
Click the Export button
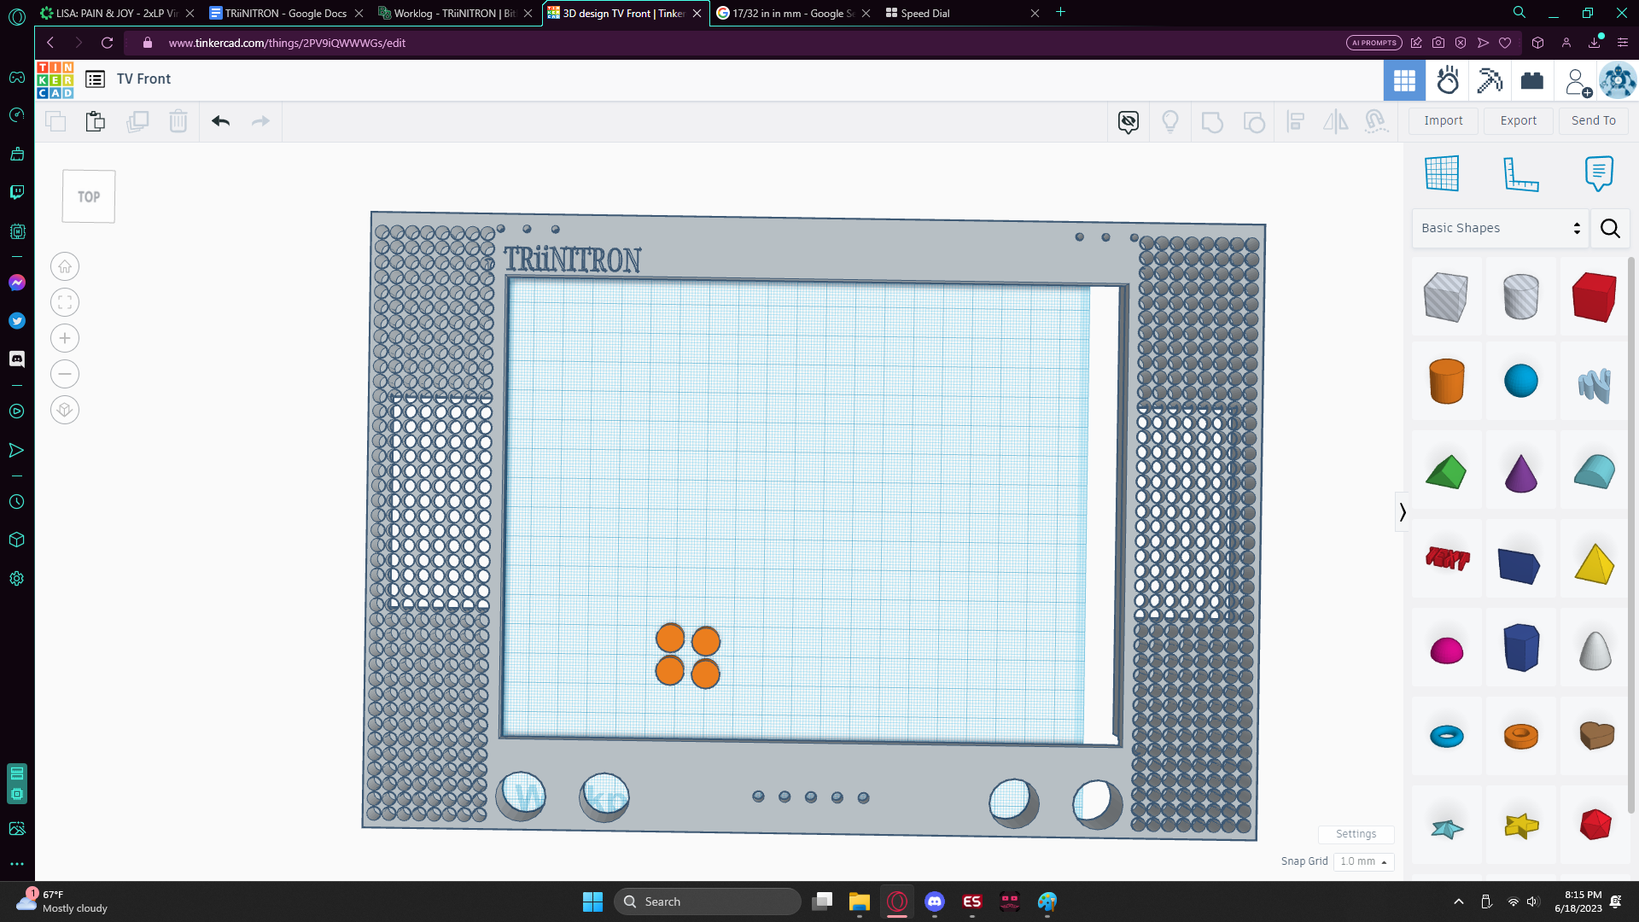[x=1519, y=120]
